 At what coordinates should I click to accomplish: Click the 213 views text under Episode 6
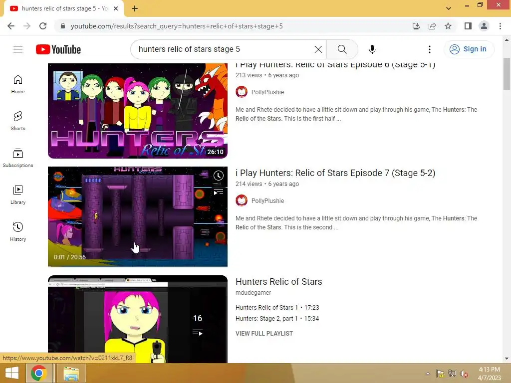[249, 75]
